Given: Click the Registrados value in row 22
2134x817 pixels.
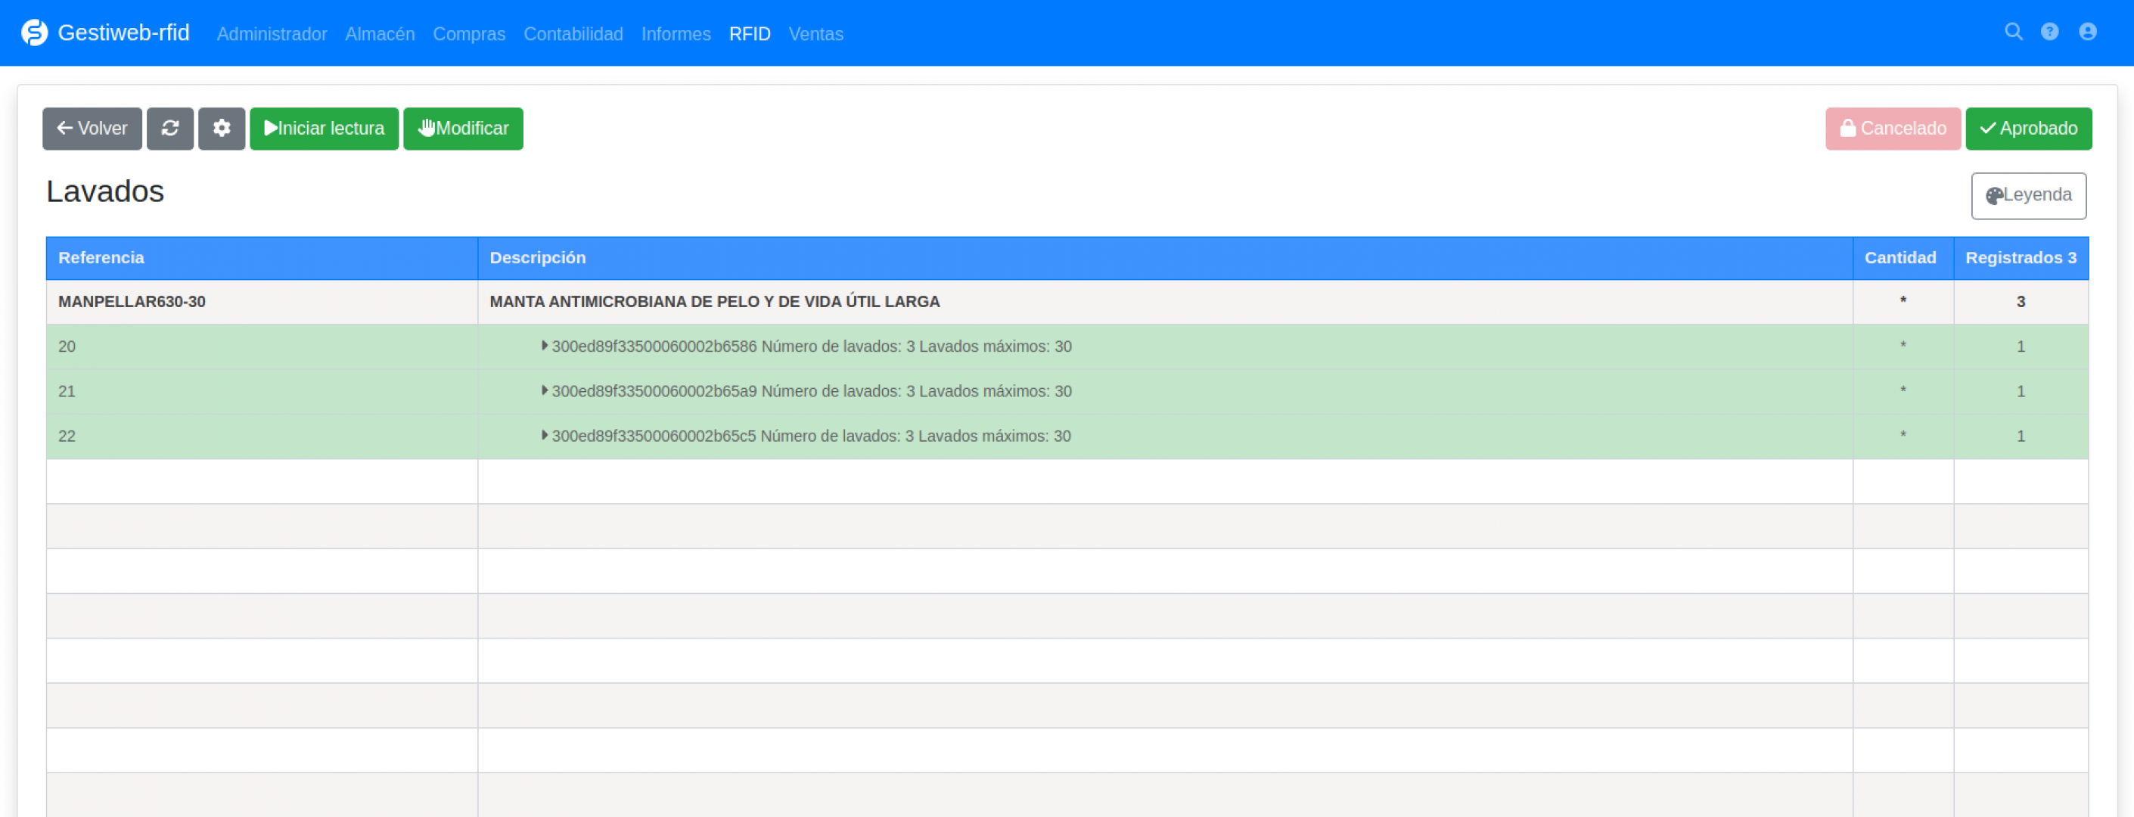Looking at the screenshot, I should point(2021,436).
